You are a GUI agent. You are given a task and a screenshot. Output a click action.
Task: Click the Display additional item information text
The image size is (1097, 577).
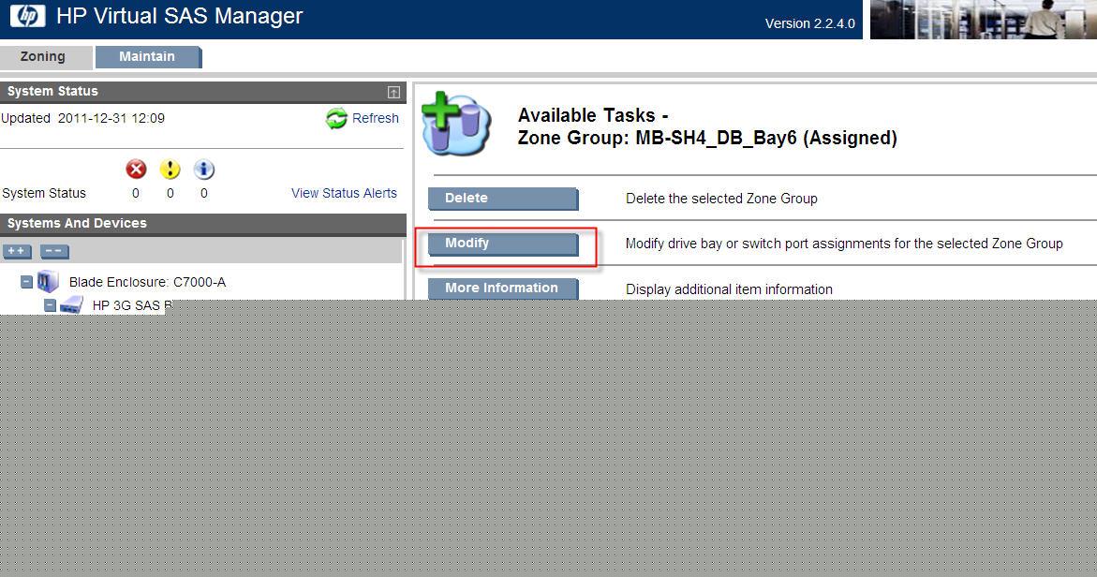click(729, 289)
